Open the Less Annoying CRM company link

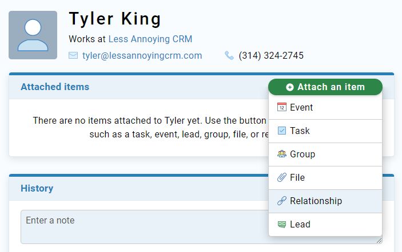(150, 39)
